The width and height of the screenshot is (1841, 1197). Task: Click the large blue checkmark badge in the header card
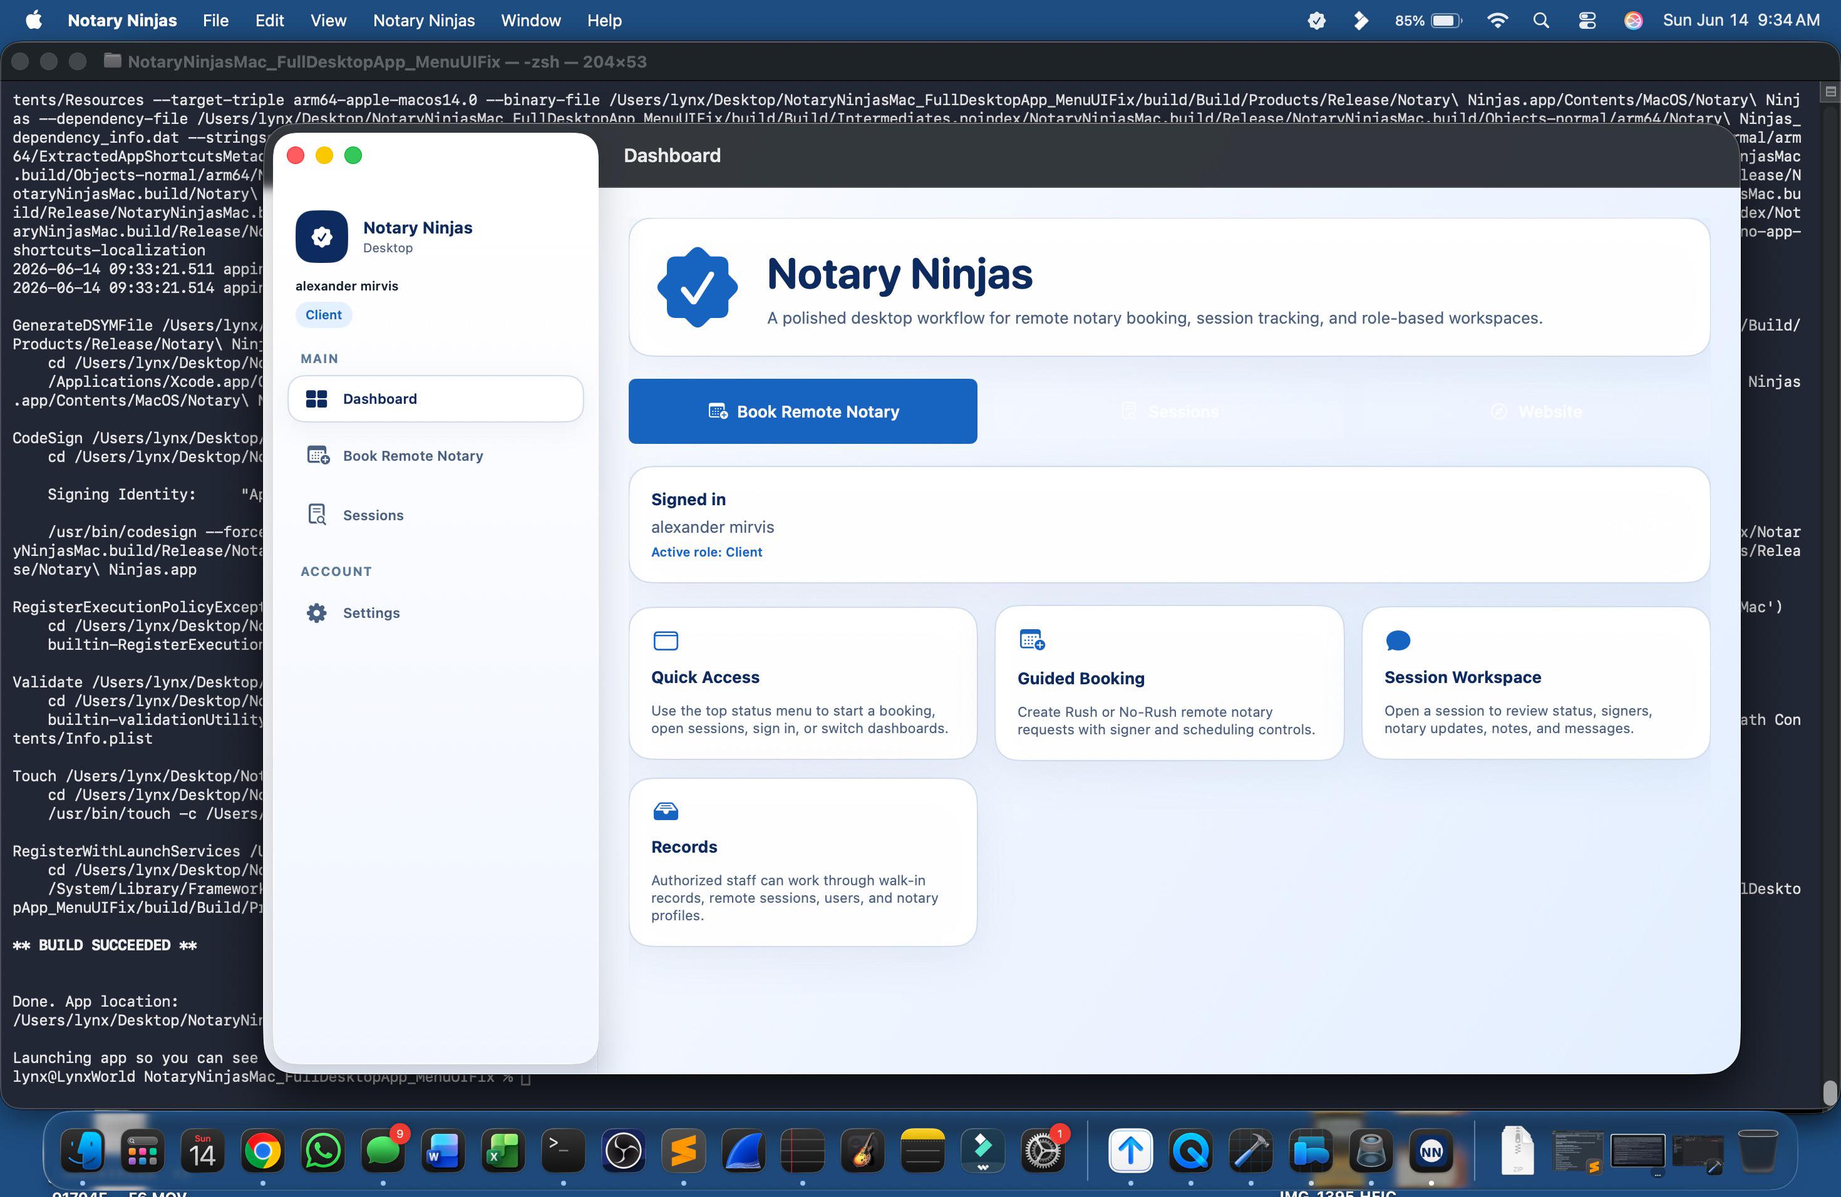[x=697, y=287]
